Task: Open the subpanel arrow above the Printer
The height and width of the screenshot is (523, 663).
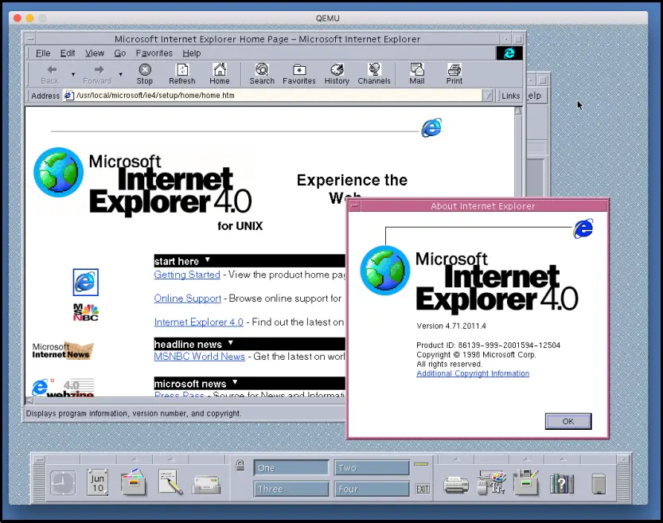Action: tap(456, 459)
